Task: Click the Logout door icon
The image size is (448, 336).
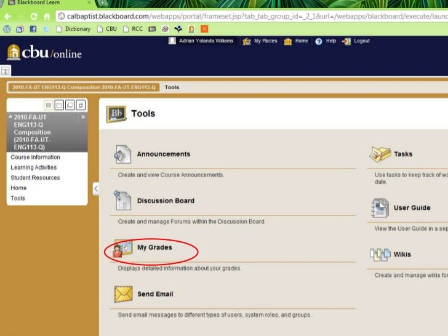Action: pyautogui.click(x=346, y=41)
